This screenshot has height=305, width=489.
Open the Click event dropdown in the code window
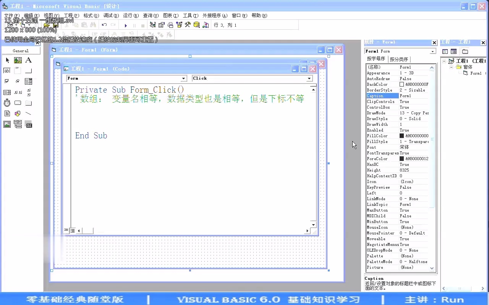click(309, 78)
